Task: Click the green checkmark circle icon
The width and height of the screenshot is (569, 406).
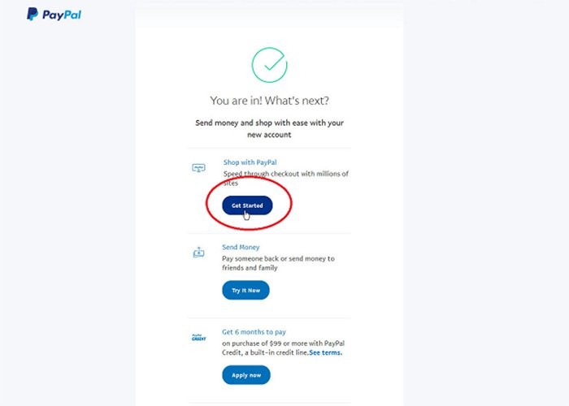Action: 270,65
